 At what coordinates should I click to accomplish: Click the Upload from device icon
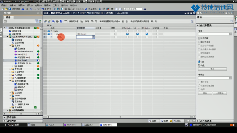tap(62, 9)
